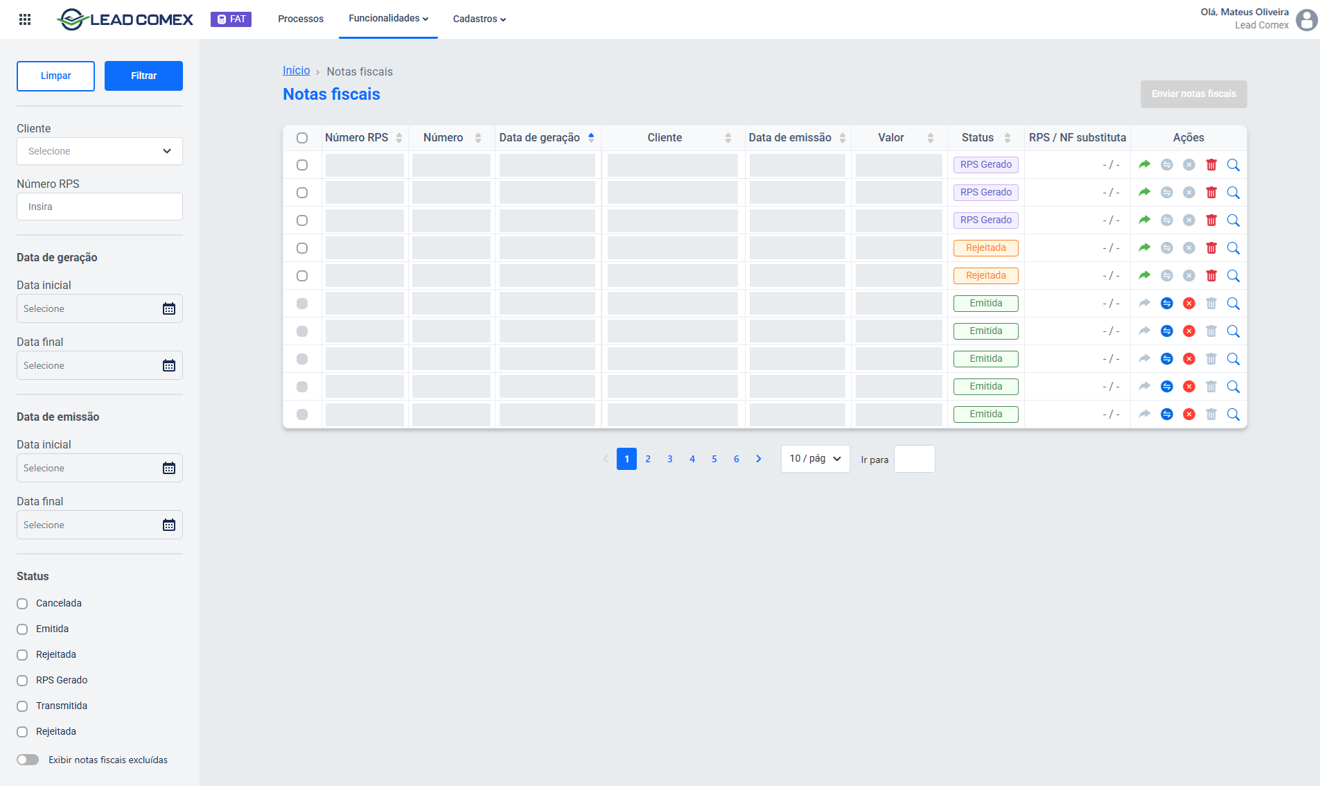This screenshot has height=786, width=1320.
Task: Open the apps grid menu icon
Action: pyautogui.click(x=25, y=19)
